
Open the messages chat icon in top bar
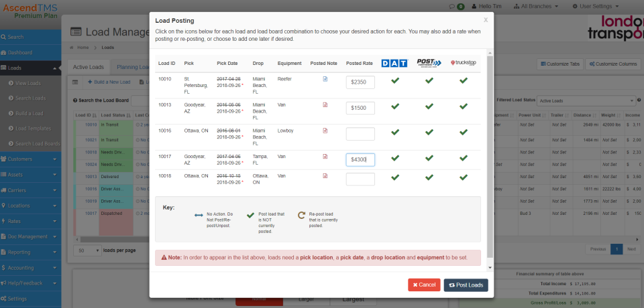(451, 7)
